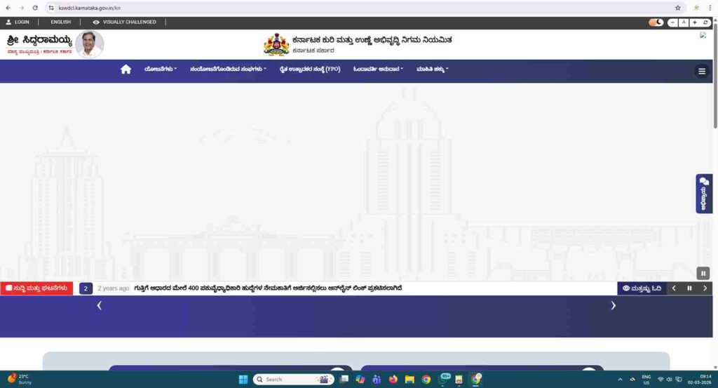The width and height of the screenshot is (718, 388).
Task: Open the ರೈತ ಉತ್ಪಾದಕರ ಸಂಸ್ಥೆ (FPO) menu item
Action: 309,69
